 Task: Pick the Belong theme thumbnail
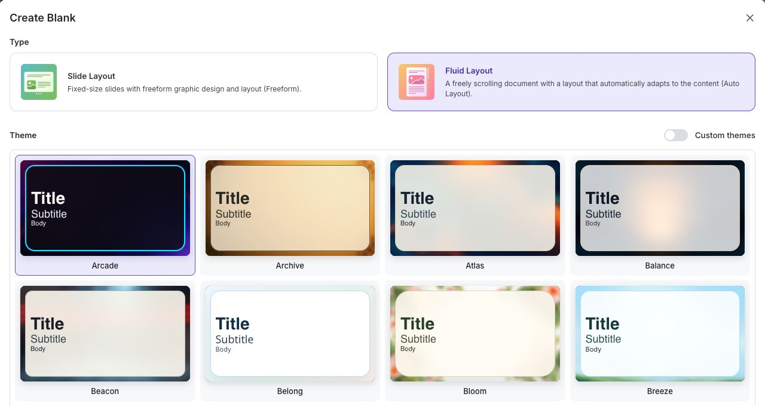(x=290, y=334)
